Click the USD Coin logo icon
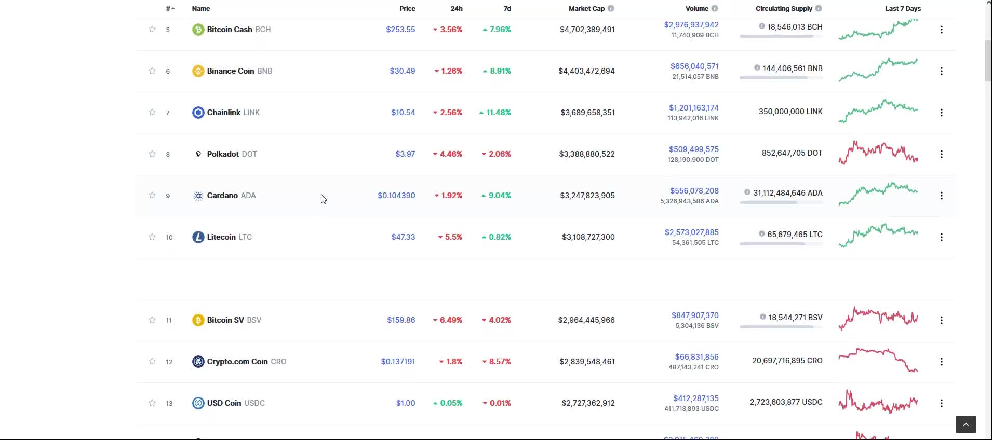 click(x=198, y=403)
